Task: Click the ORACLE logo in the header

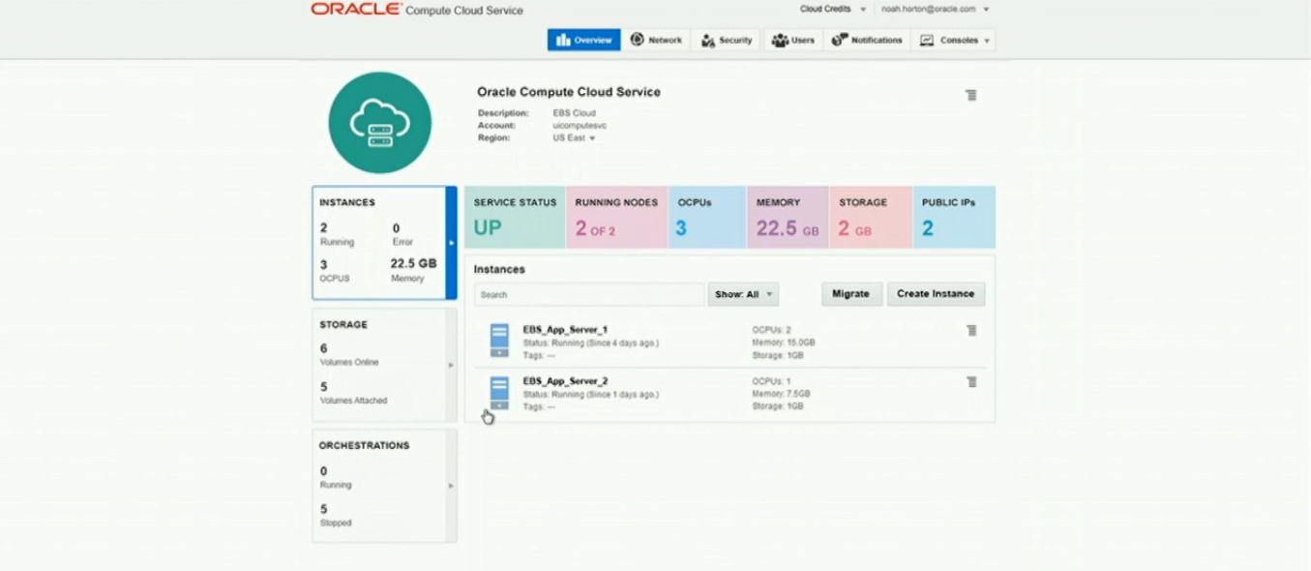Action: coord(356,9)
